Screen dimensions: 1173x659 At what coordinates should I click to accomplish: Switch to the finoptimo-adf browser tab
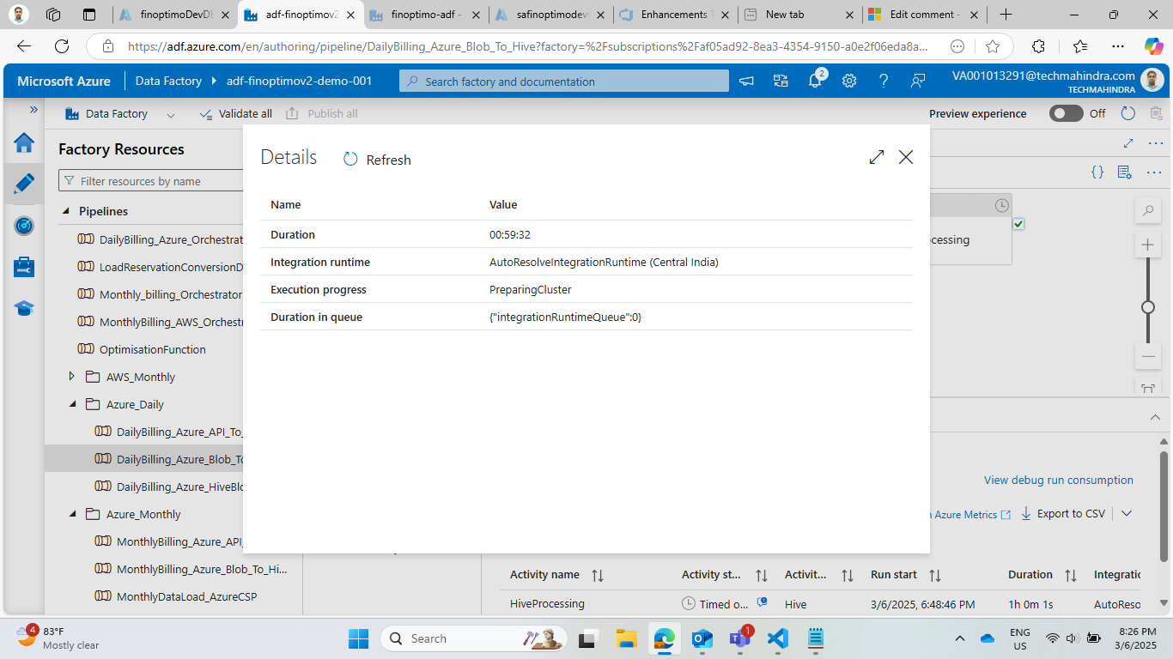coord(426,15)
